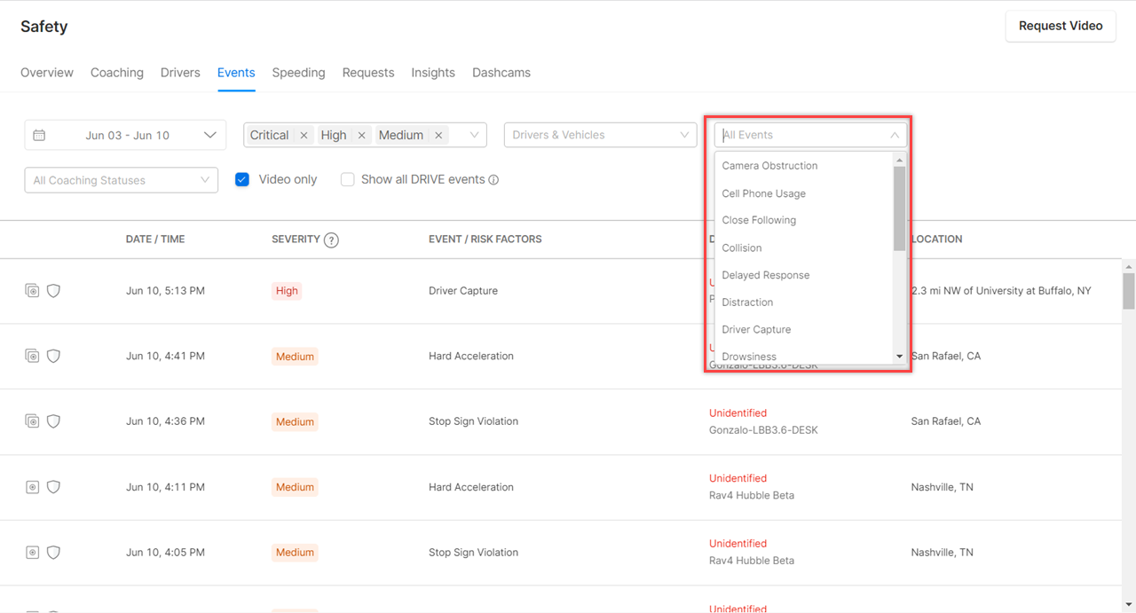Switch to the Overview tab
The height and width of the screenshot is (613, 1136).
47,73
